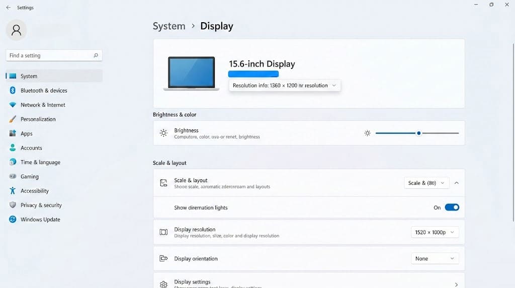Click the Windows Update sync icon
The image size is (515, 288).
13,220
